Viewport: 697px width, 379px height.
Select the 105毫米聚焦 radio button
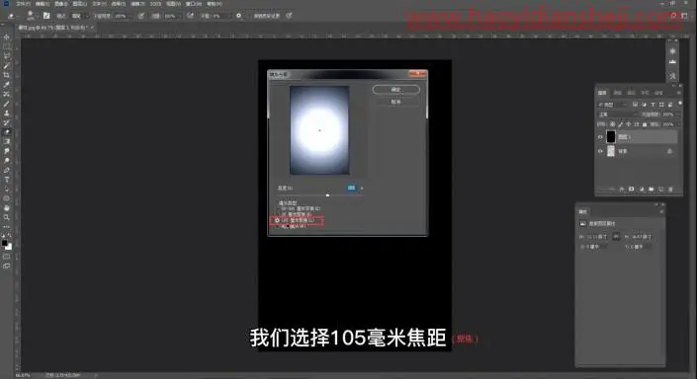pyautogui.click(x=277, y=220)
